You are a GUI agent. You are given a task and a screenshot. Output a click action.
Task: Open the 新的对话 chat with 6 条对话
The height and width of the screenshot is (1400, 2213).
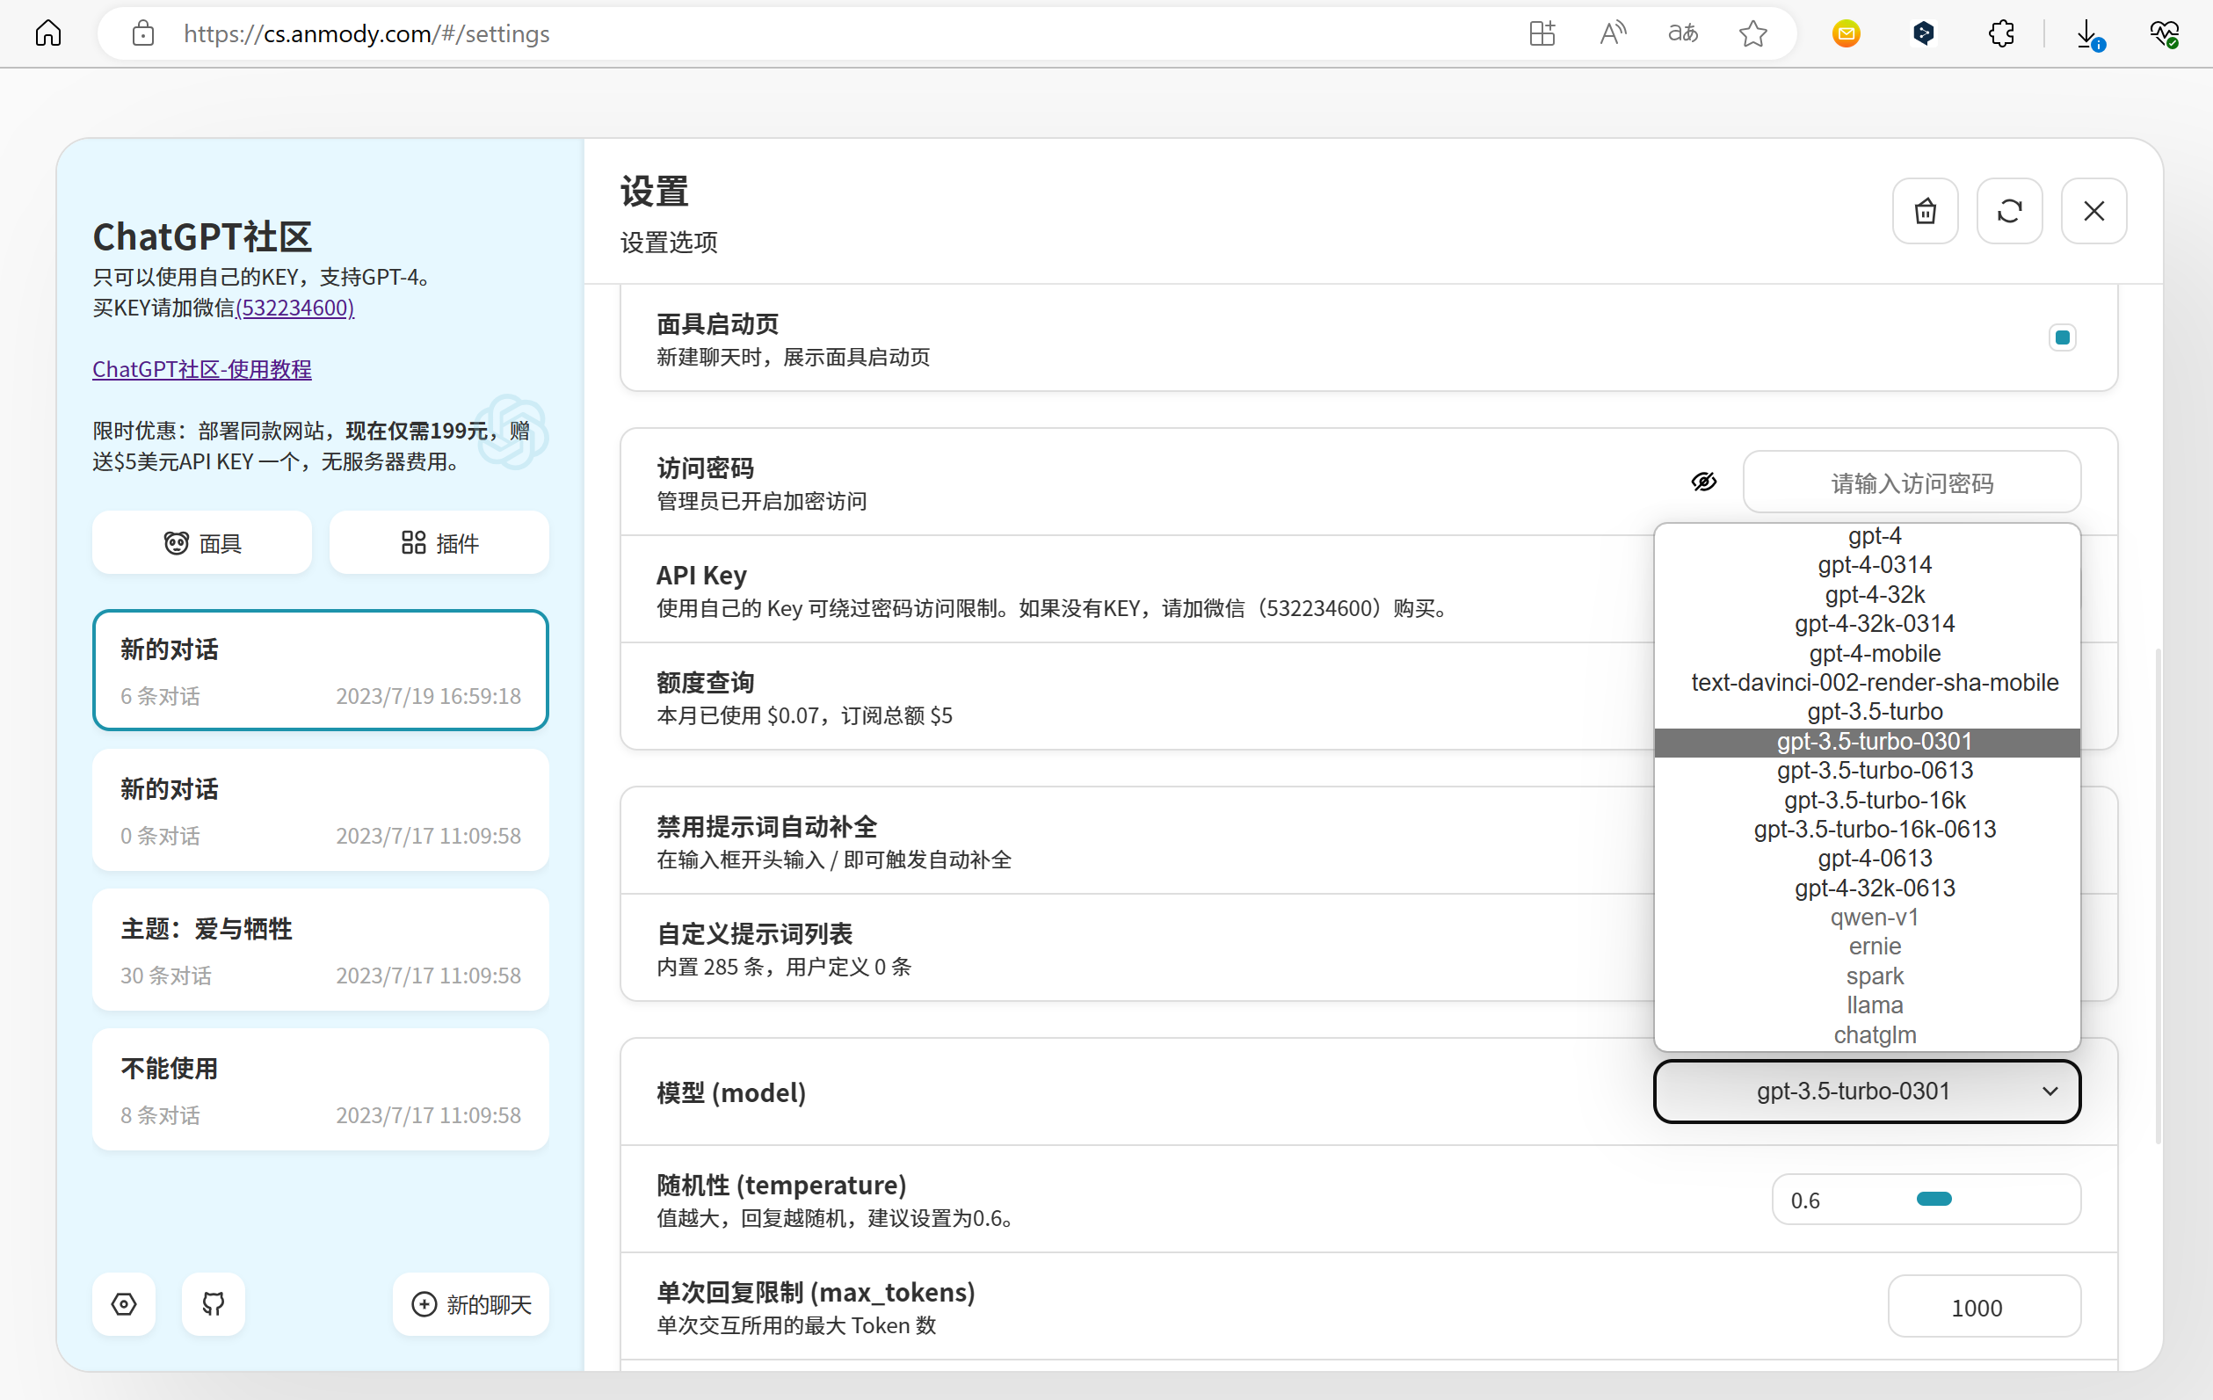tap(320, 671)
